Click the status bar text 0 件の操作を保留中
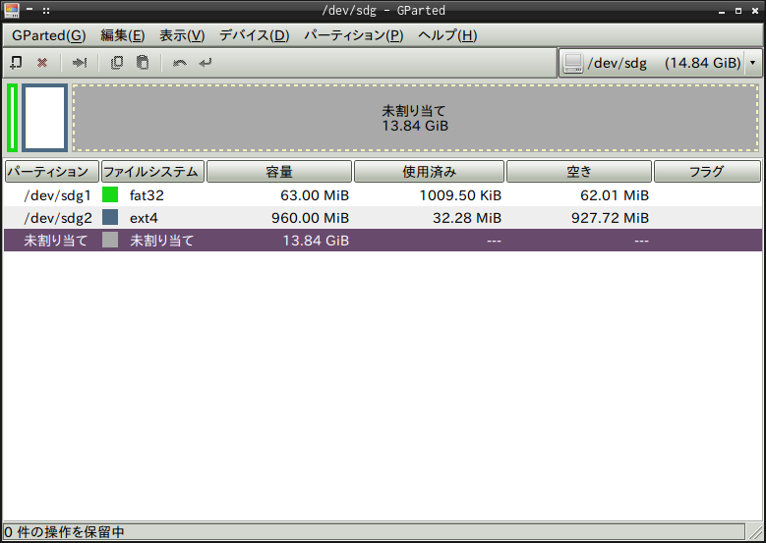The width and height of the screenshot is (766, 543). point(65,531)
